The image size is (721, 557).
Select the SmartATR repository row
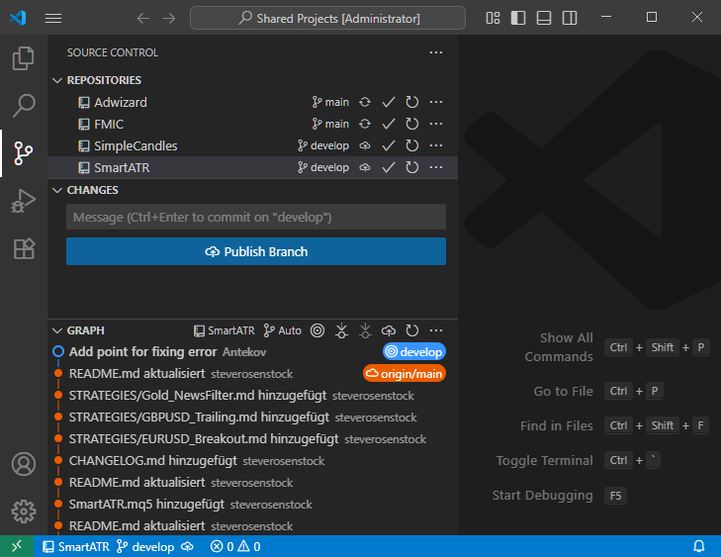click(252, 168)
